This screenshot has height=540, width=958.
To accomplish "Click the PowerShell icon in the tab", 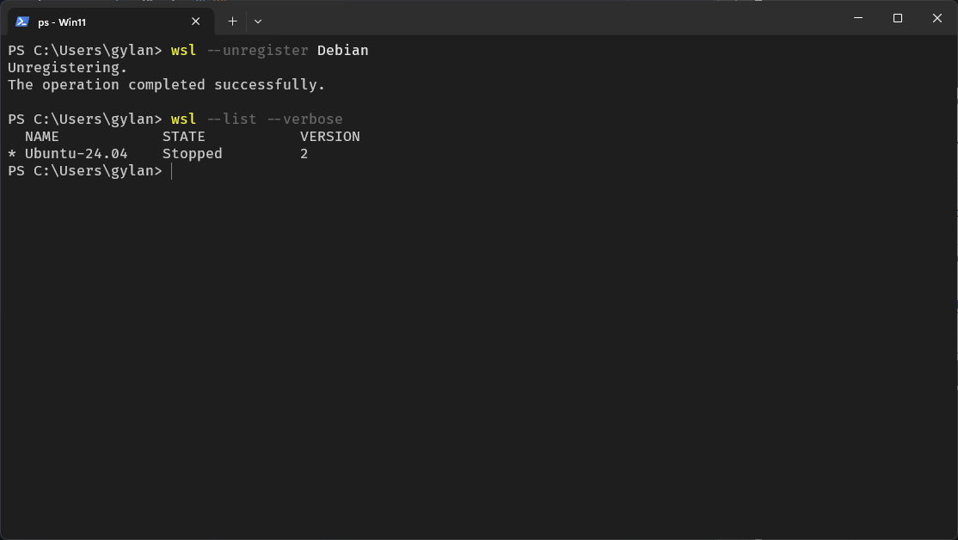I will (22, 21).
